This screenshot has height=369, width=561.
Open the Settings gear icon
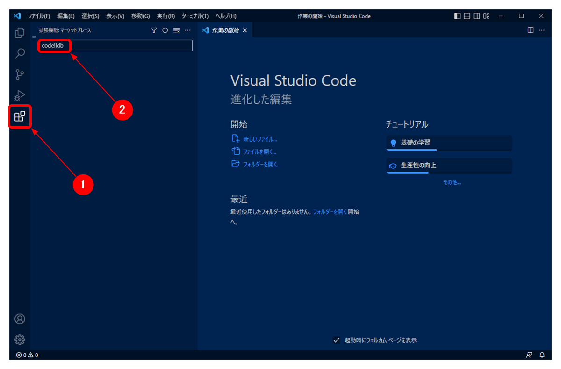tap(20, 340)
